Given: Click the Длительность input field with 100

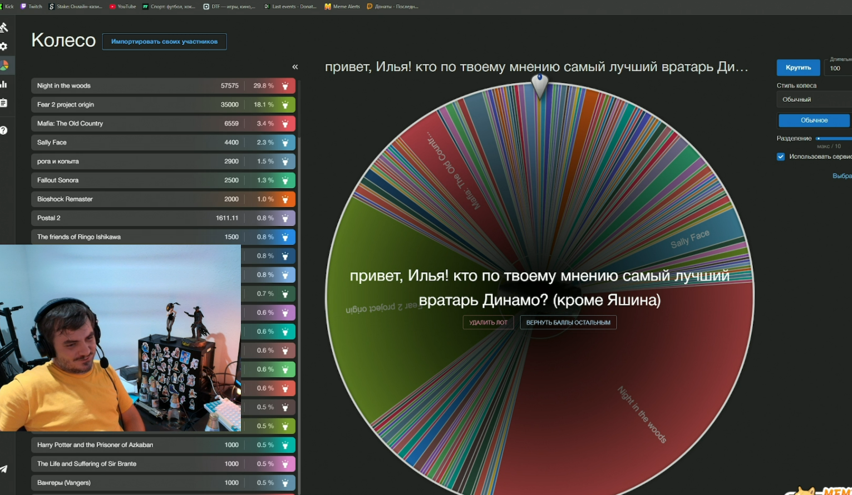Looking at the screenshot, I should (x=839, y=68).
